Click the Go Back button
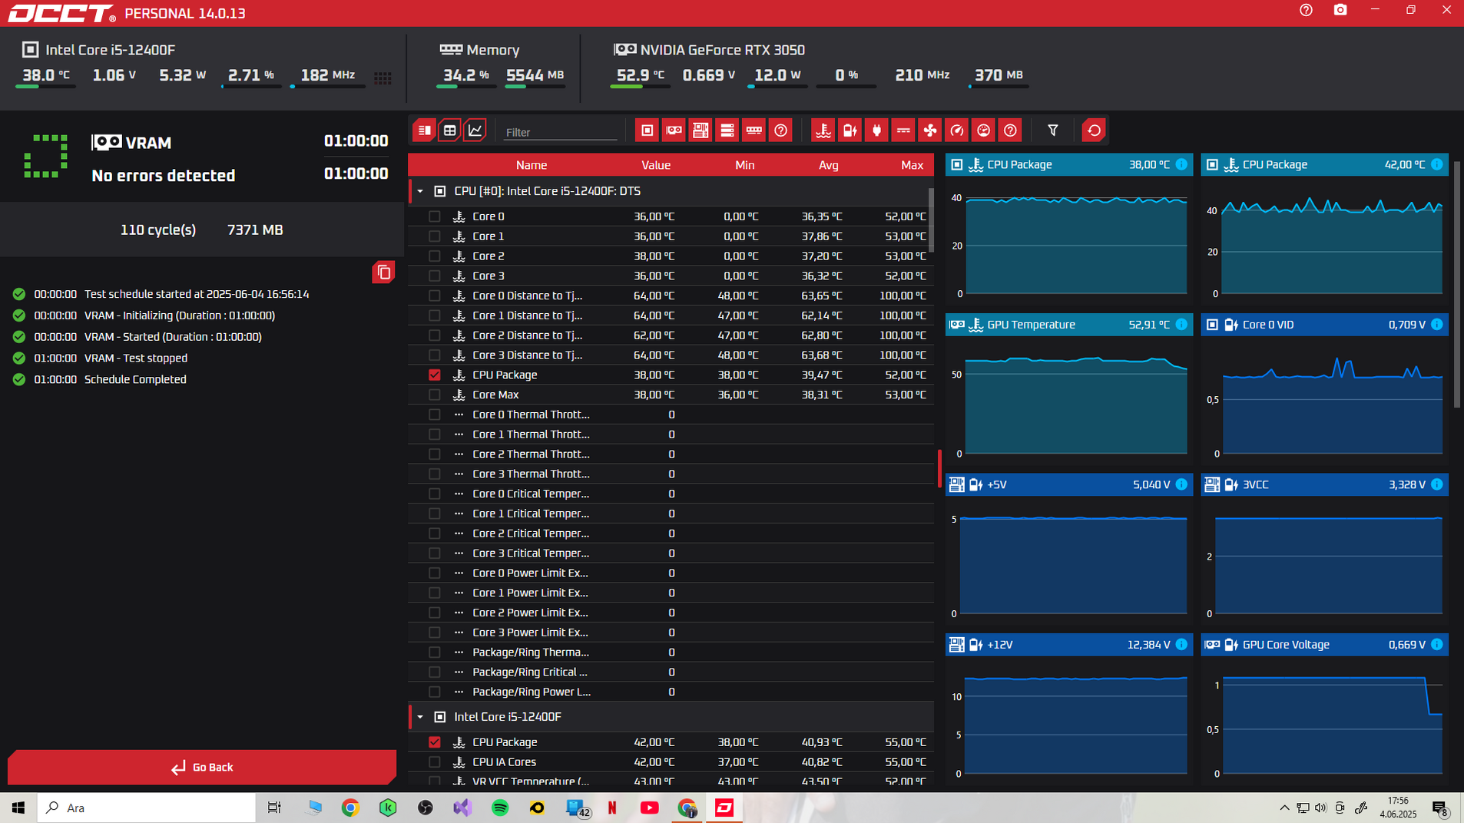 [x=202, y=768]
